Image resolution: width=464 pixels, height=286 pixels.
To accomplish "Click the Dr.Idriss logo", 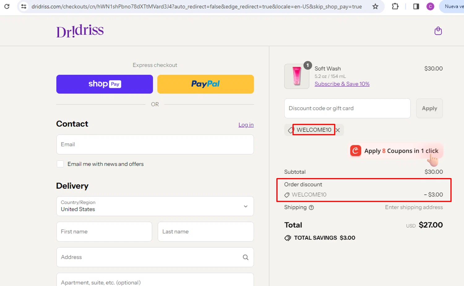I will coord(80,31).
